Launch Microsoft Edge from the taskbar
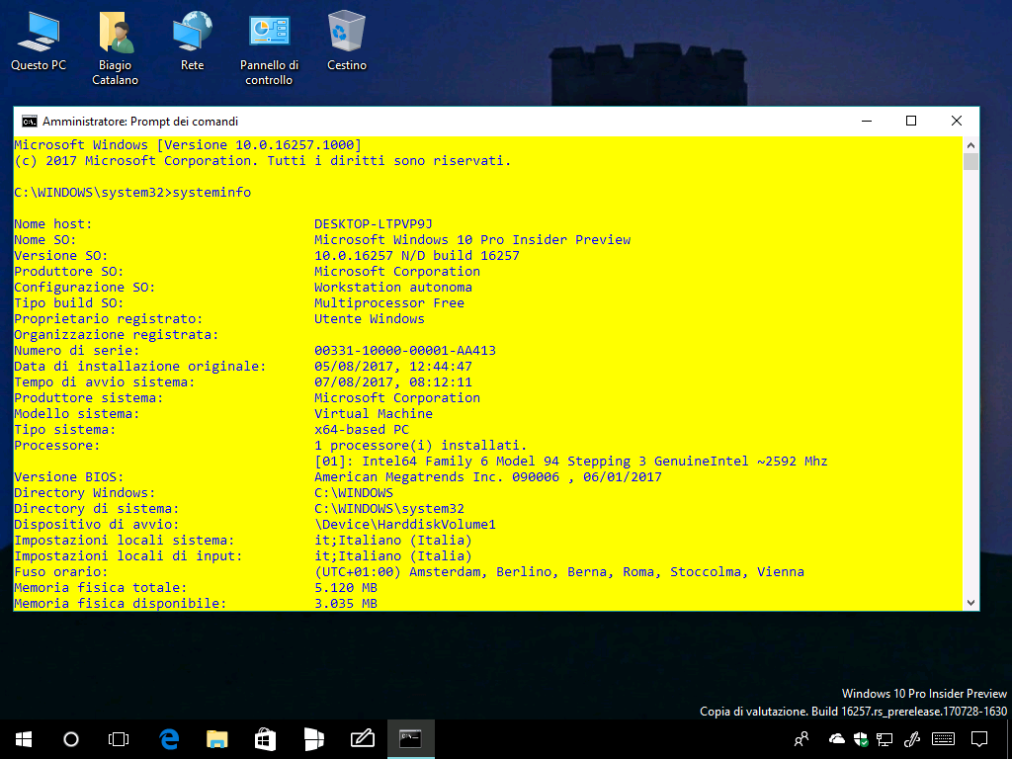 click(x=169, y=739)
